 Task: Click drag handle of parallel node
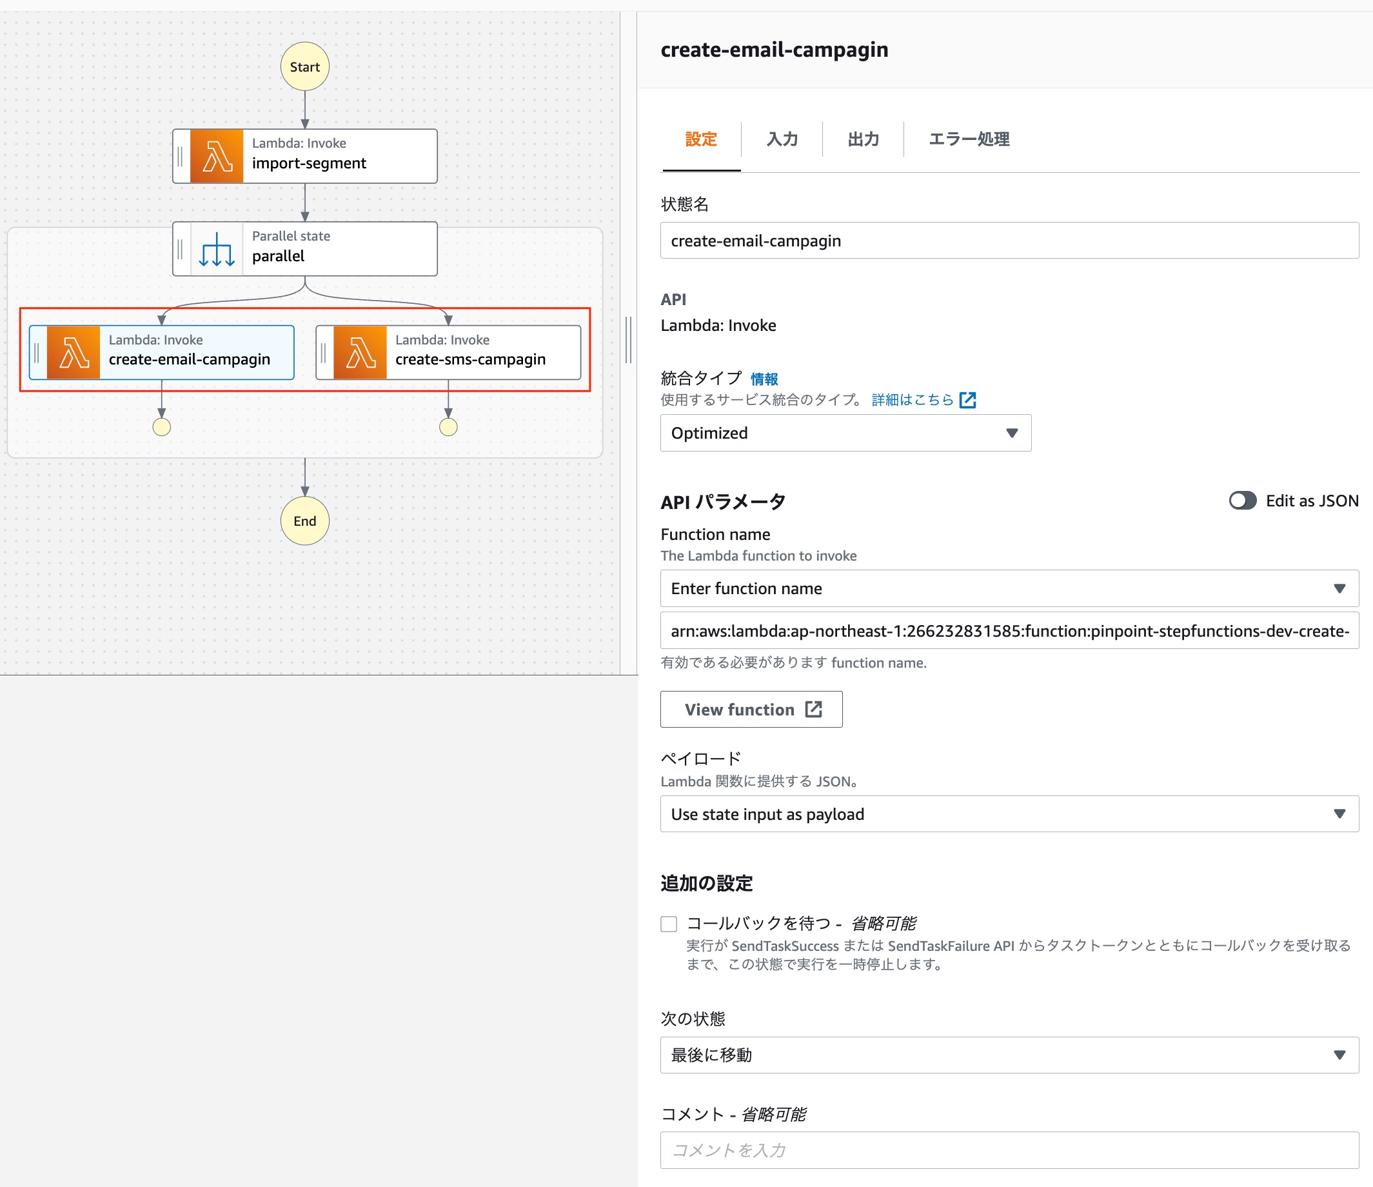[x=180, y=249]
